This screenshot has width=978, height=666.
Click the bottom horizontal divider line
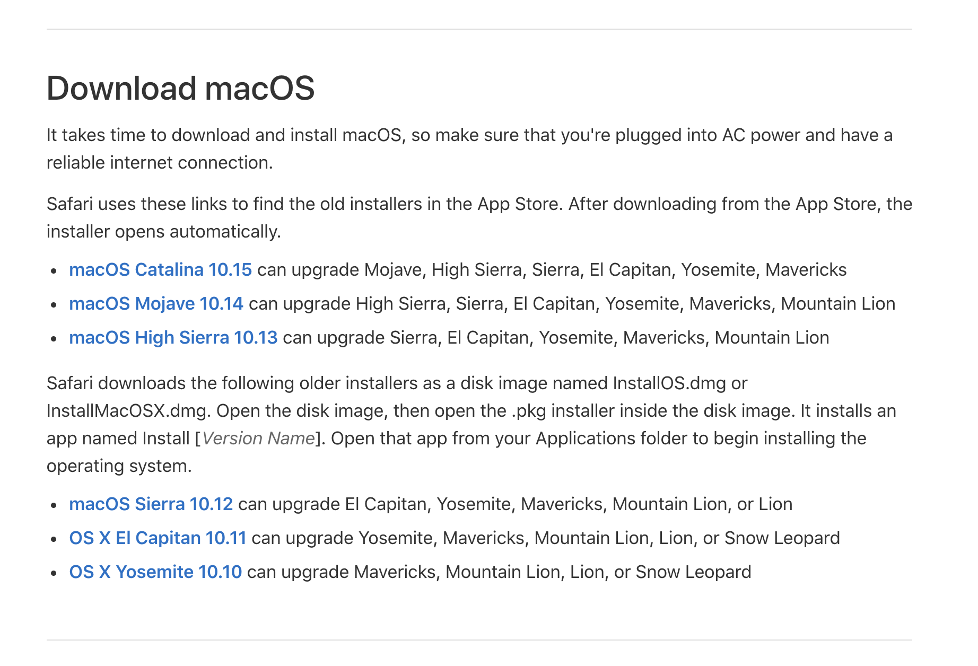tap(478, 640)
